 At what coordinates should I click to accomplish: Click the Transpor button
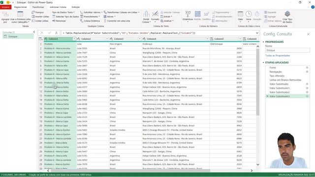(38, 12)
